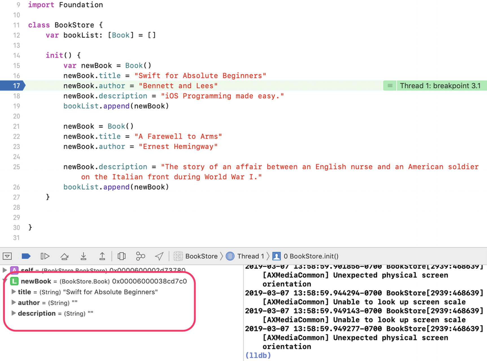Click the annotation lines icon beside Thread 1
The width and height of the screenshot is (487, 361).
pos(390,86)
